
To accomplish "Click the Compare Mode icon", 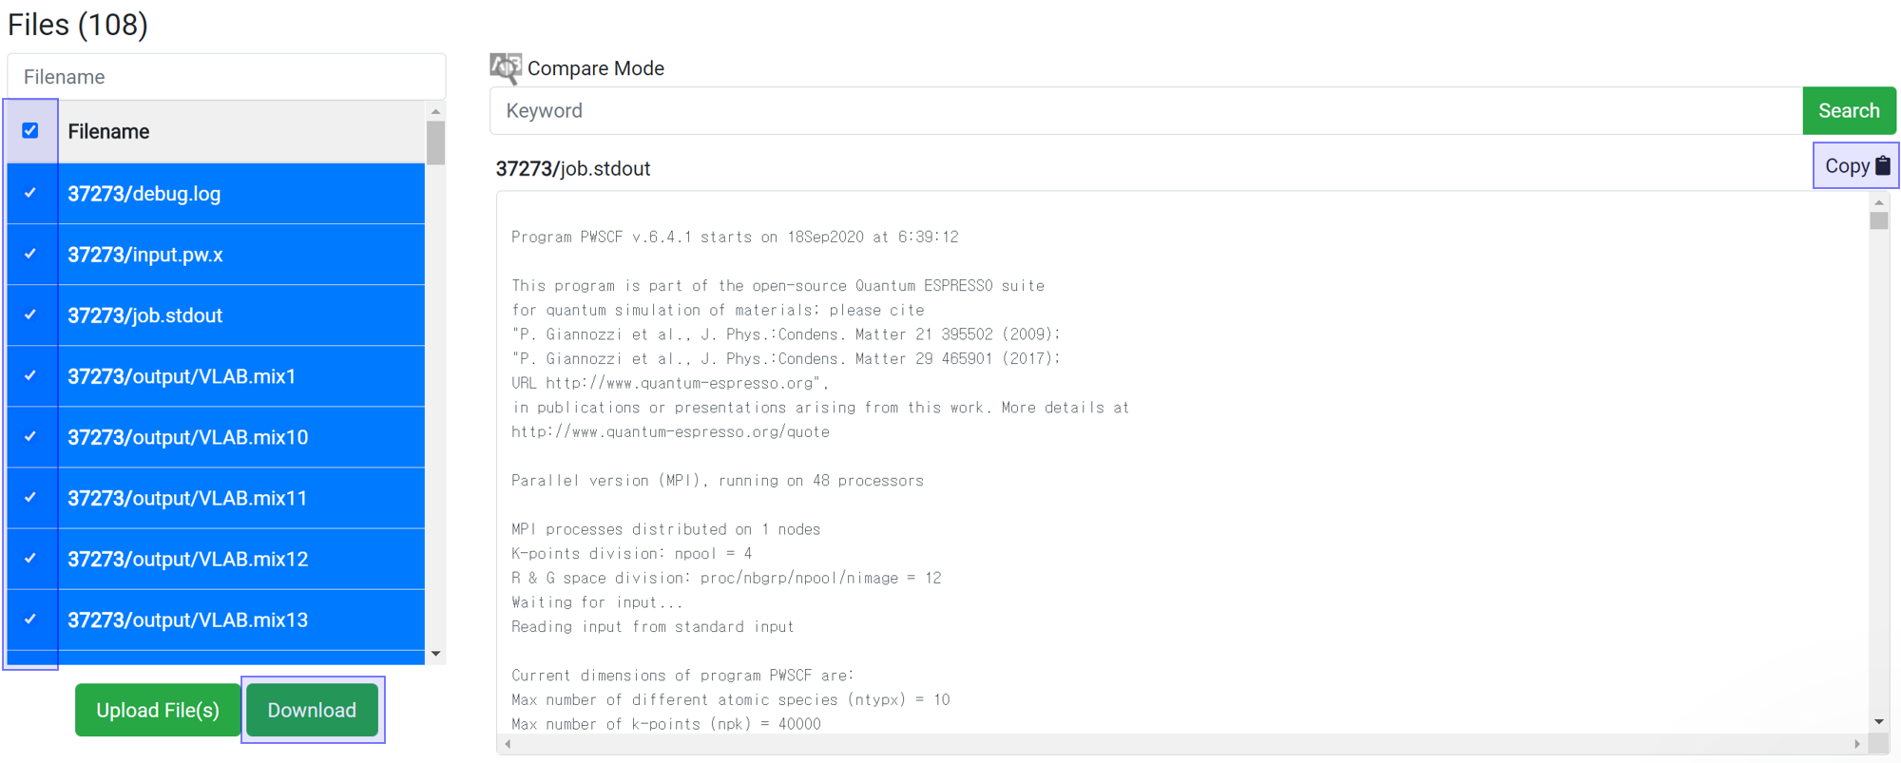I will (505, 68).
